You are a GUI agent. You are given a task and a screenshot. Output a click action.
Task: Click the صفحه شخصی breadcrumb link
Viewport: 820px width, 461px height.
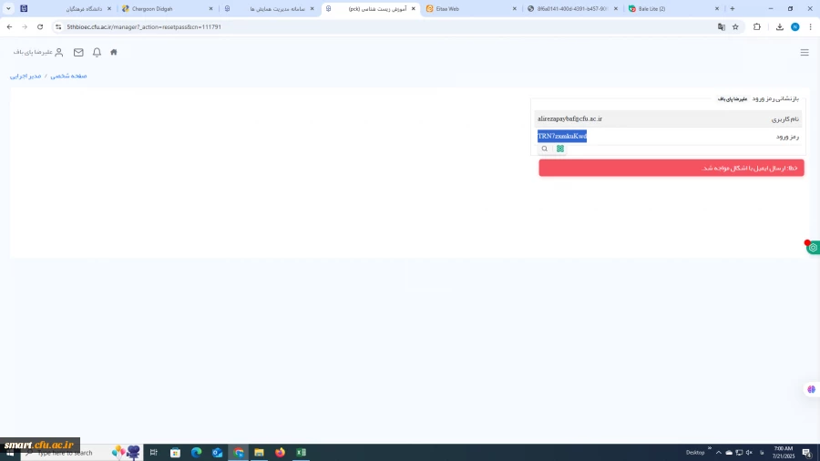point(68,76)
